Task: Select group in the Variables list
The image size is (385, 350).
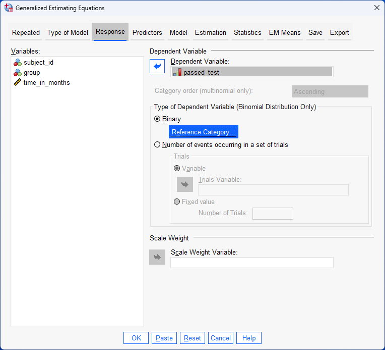Action: 77,73
